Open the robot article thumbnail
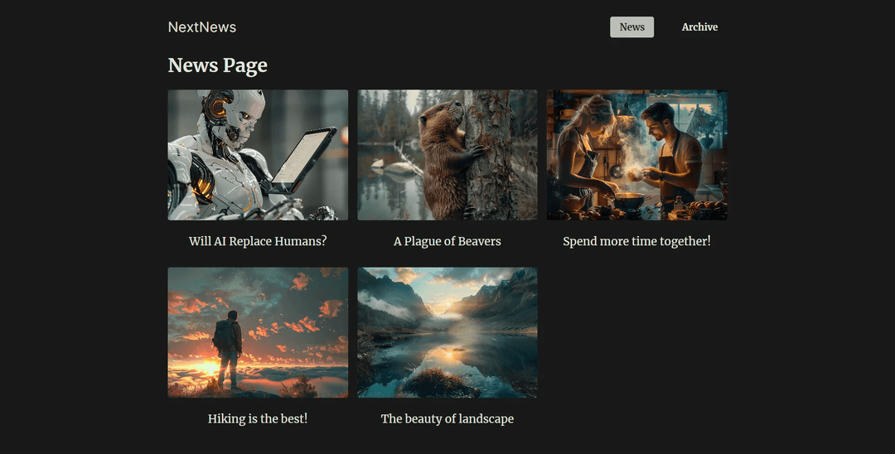The width and height of the screenshot is (895, 454). point(258,155)
